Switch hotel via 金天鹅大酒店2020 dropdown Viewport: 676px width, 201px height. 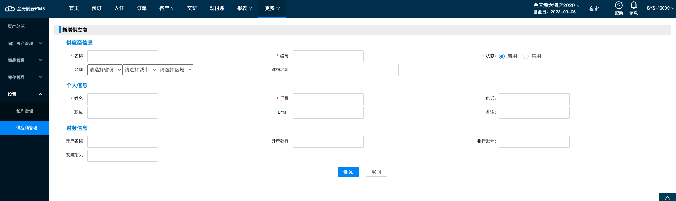(x=556, y=5)
